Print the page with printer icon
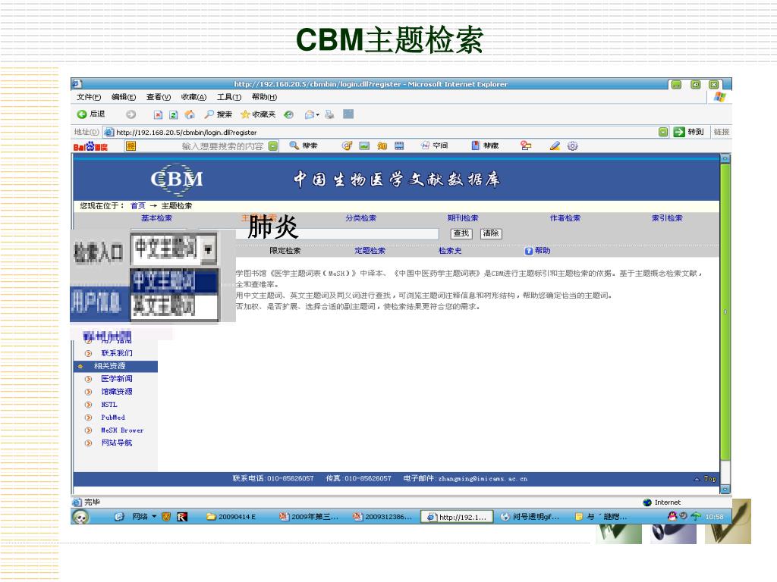Image resolution: width=777 pixels, height=582 pixels. [x=329, y=115]
